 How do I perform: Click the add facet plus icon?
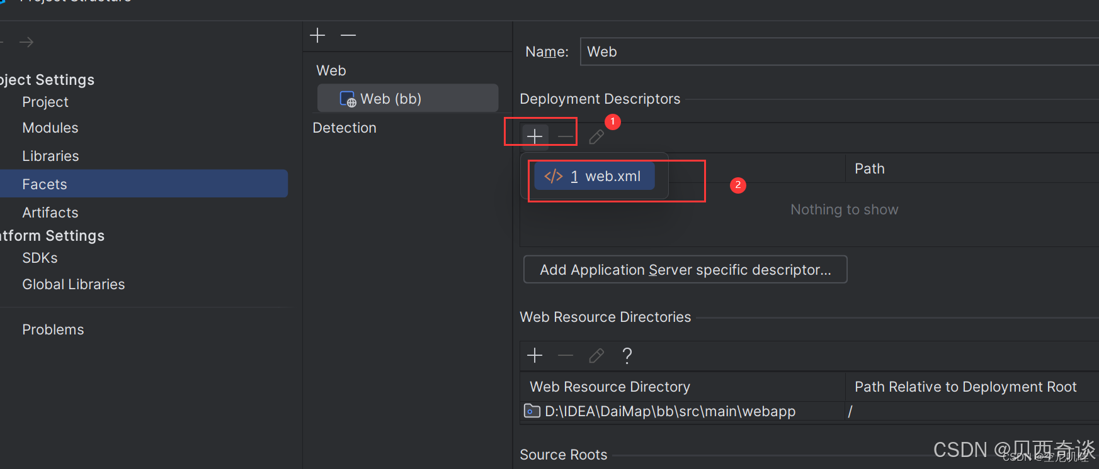(317, 35)
